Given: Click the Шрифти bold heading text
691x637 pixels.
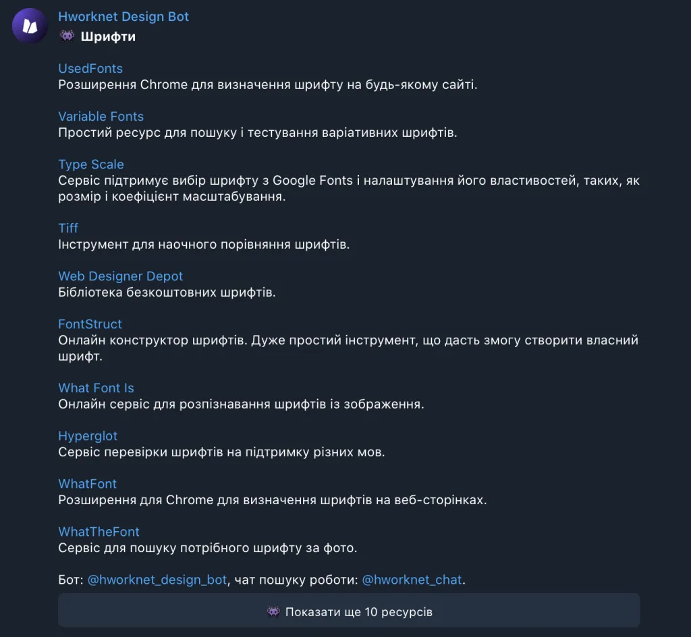Looking at the screenshot, I should point(108,36).
